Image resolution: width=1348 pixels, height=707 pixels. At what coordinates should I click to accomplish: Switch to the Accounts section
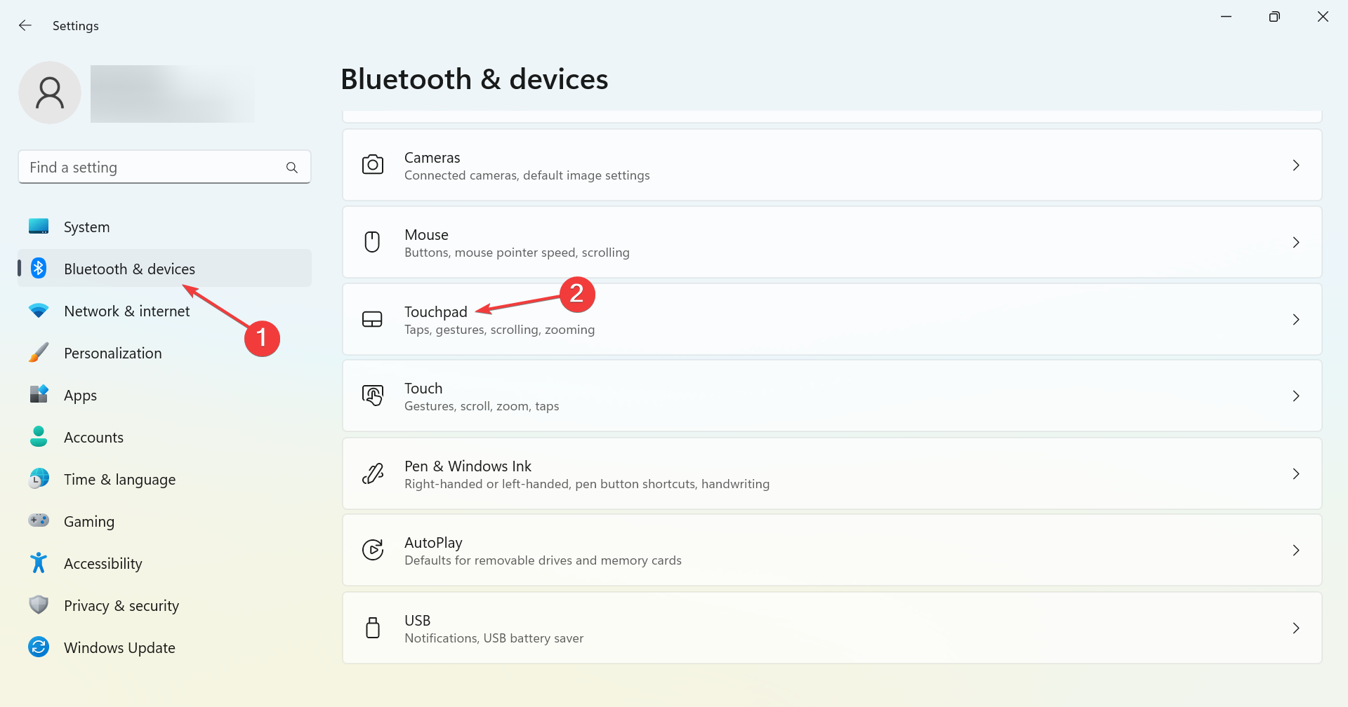(x=93, y=437)
